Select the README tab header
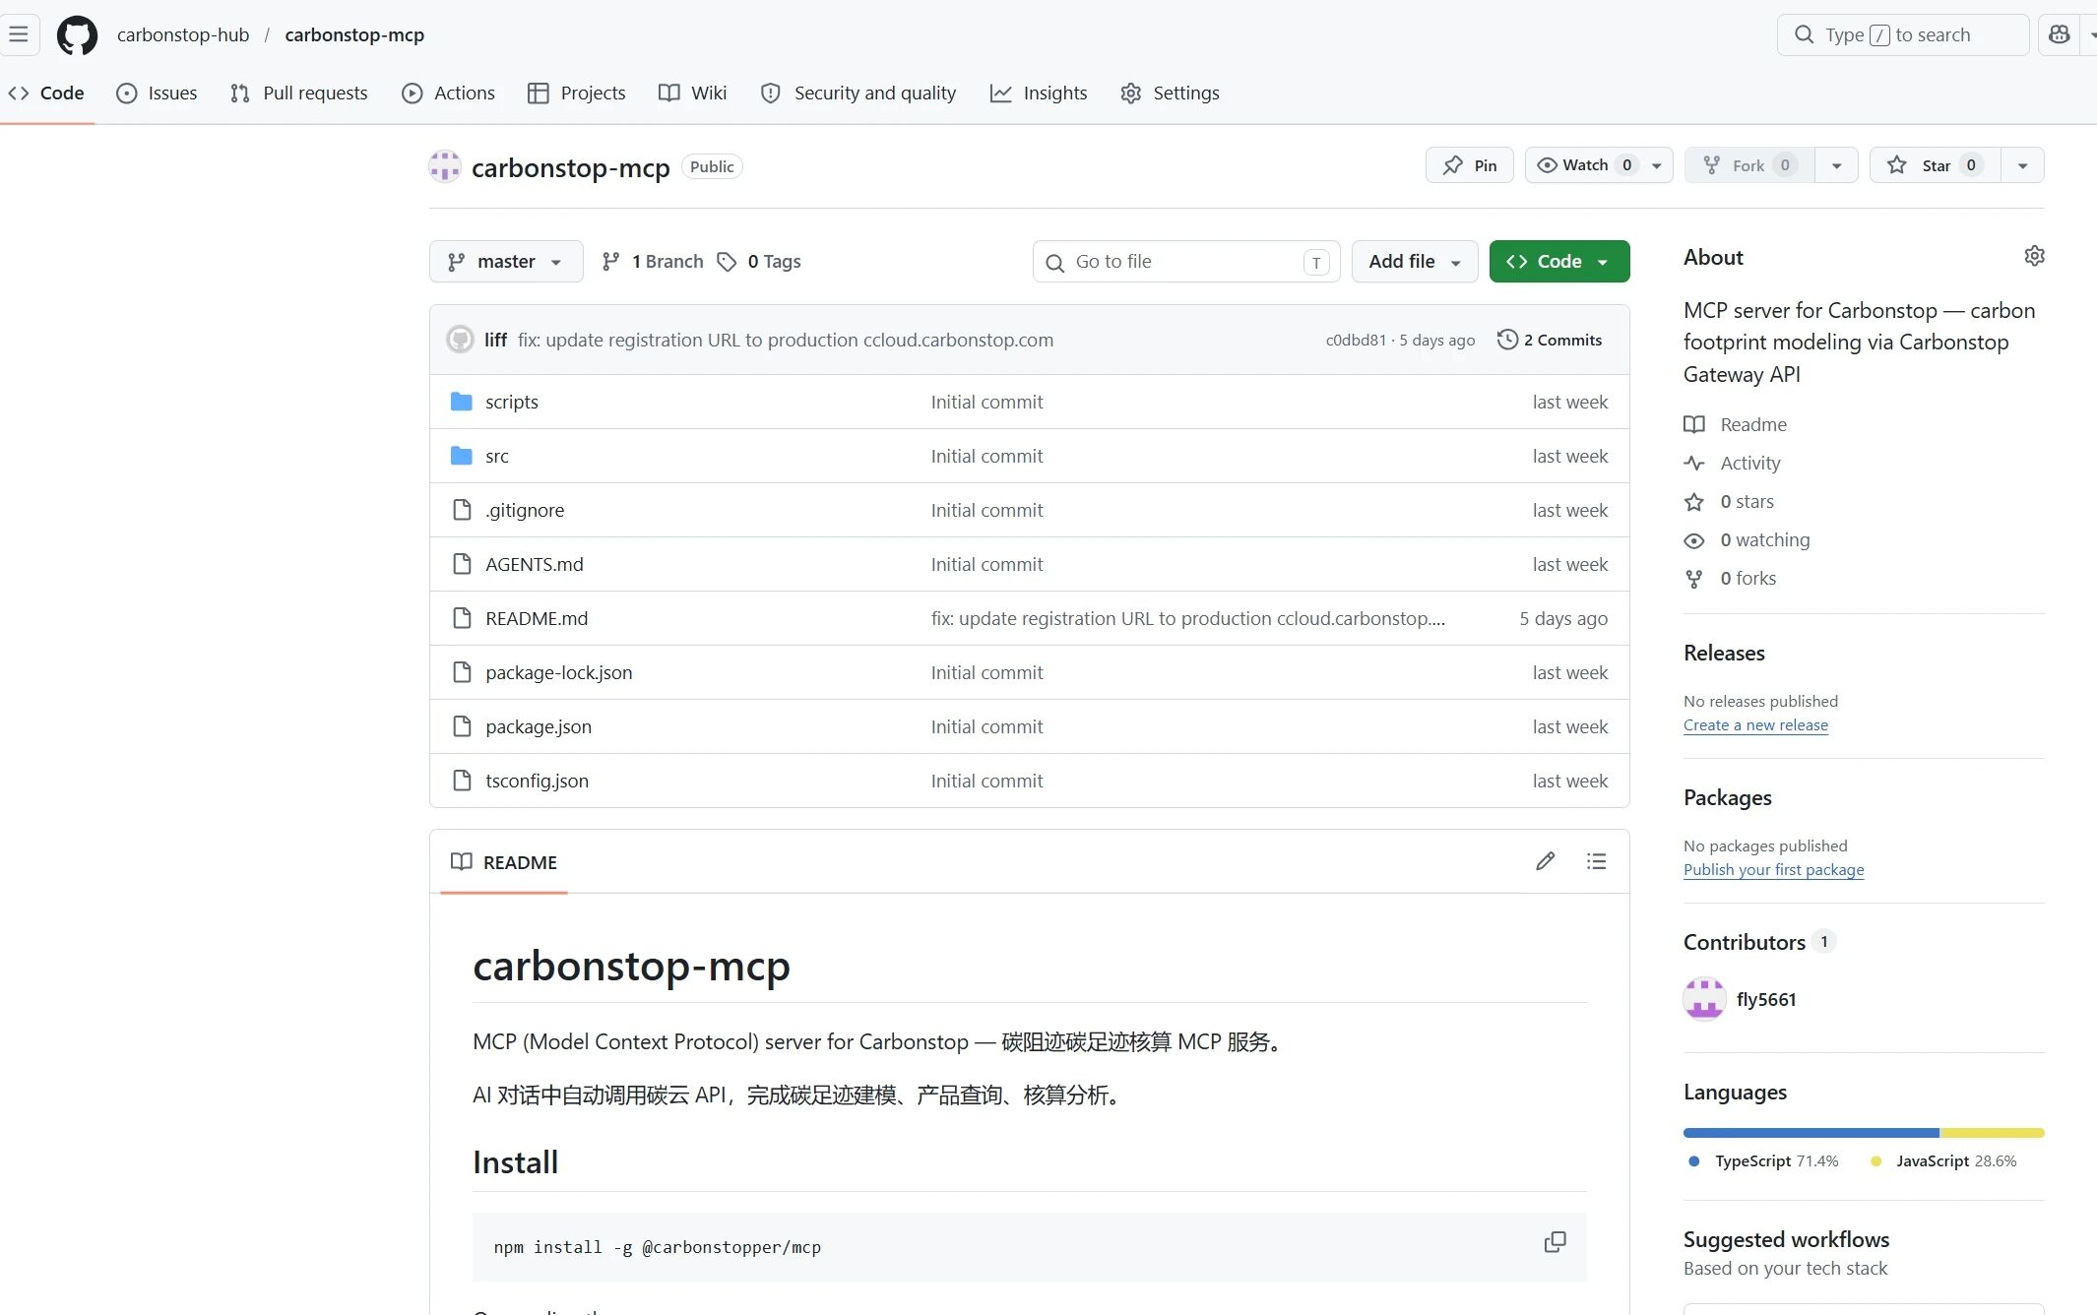The height and width of the screenshot is (1315, 2097). click(x=504, y=862)
